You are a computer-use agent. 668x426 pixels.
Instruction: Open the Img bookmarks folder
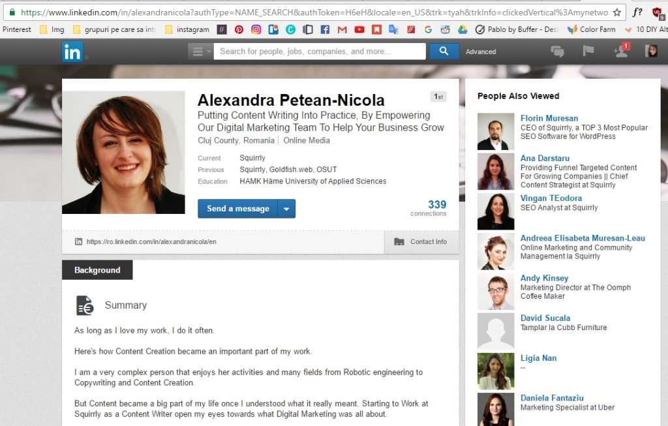tap(52, 29)
